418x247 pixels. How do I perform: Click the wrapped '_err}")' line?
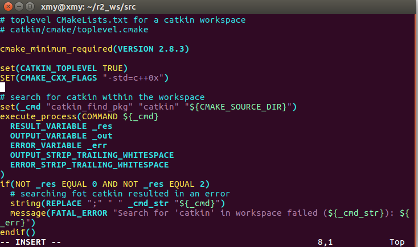[x=18, y=223]
